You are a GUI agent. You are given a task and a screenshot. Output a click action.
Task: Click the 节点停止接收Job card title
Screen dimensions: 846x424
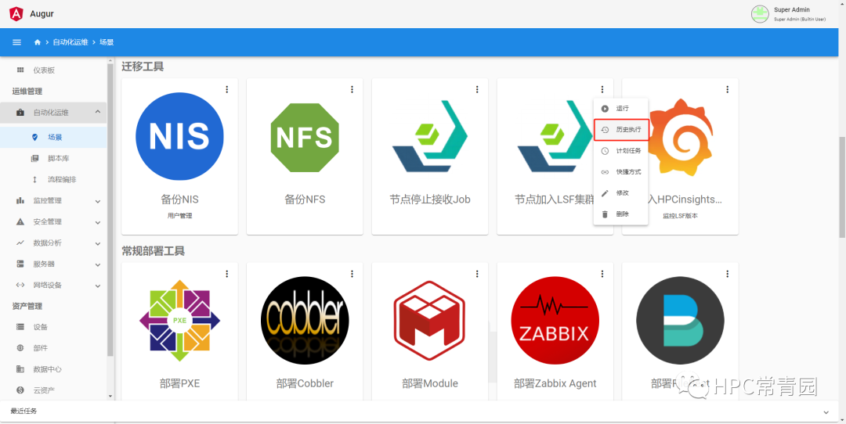(x=430, y=199)
